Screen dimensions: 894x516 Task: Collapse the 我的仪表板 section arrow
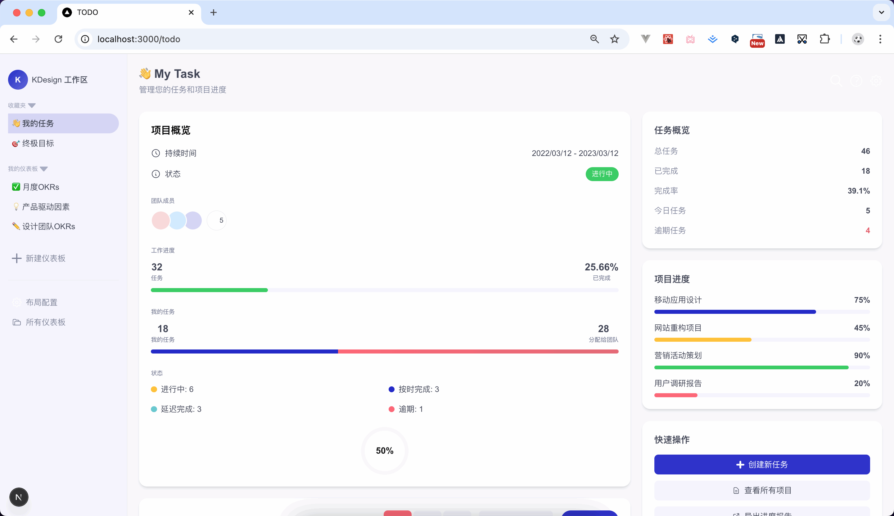click(44, 169)
